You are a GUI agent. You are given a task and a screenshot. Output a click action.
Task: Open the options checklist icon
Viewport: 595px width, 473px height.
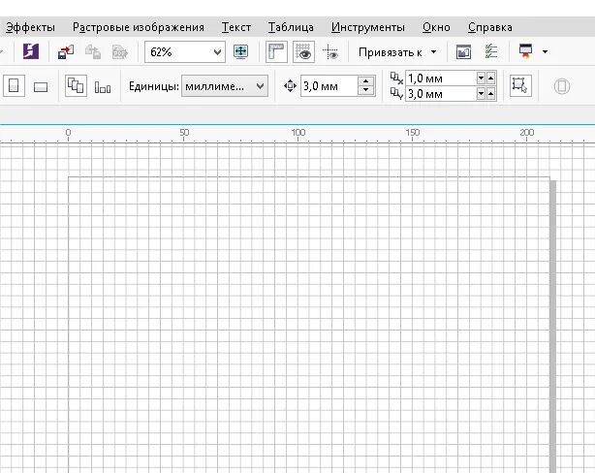pos(491,51)
